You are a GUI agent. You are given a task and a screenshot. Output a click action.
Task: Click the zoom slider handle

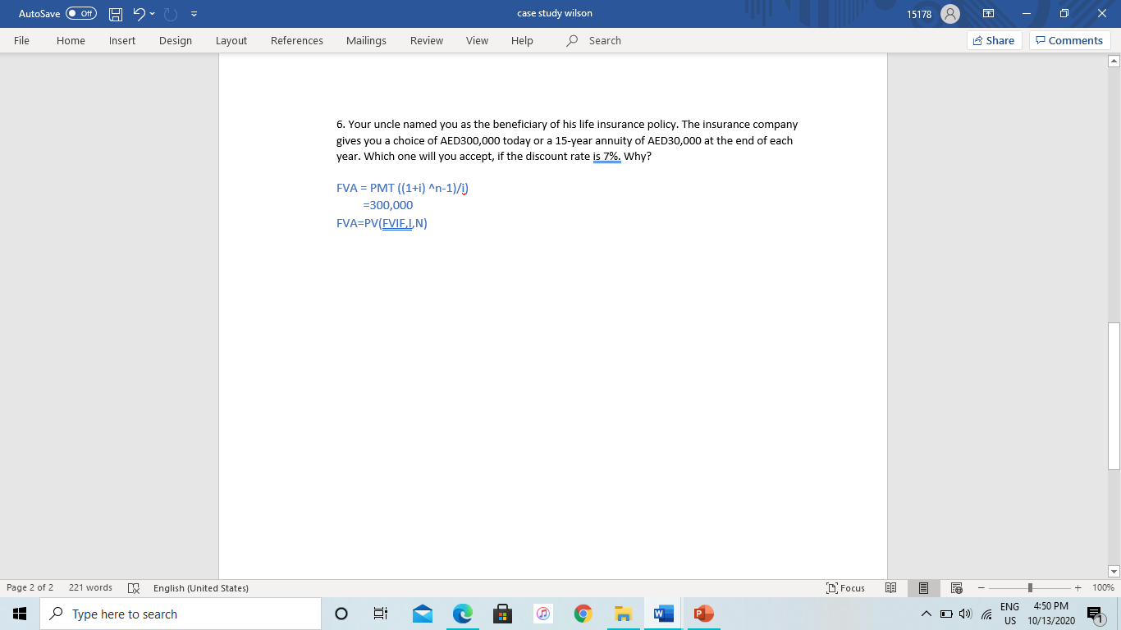pyautogui.click(x=1029, y=587)
